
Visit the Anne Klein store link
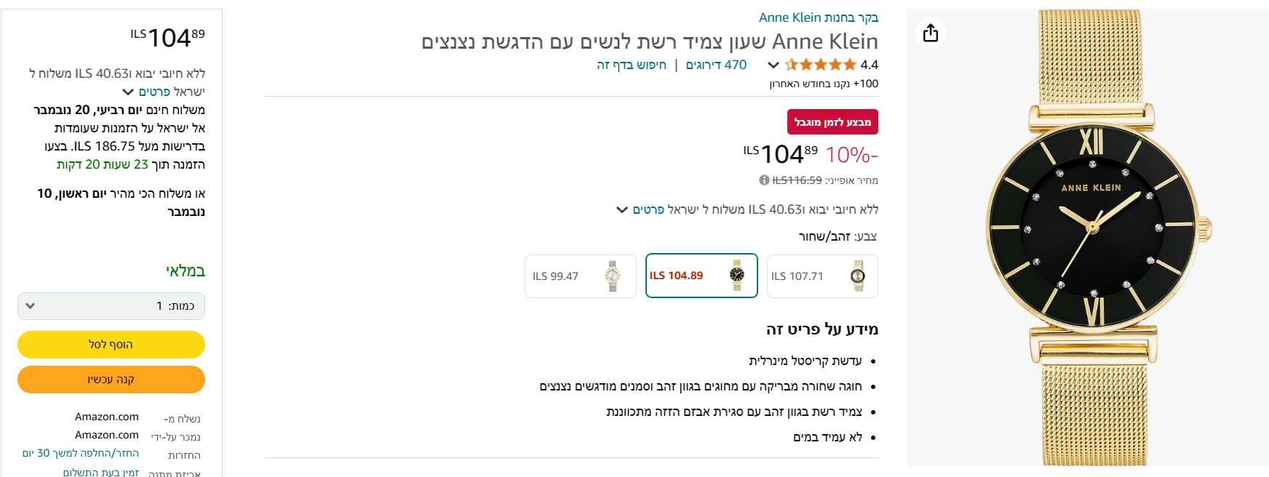(819, 17)
